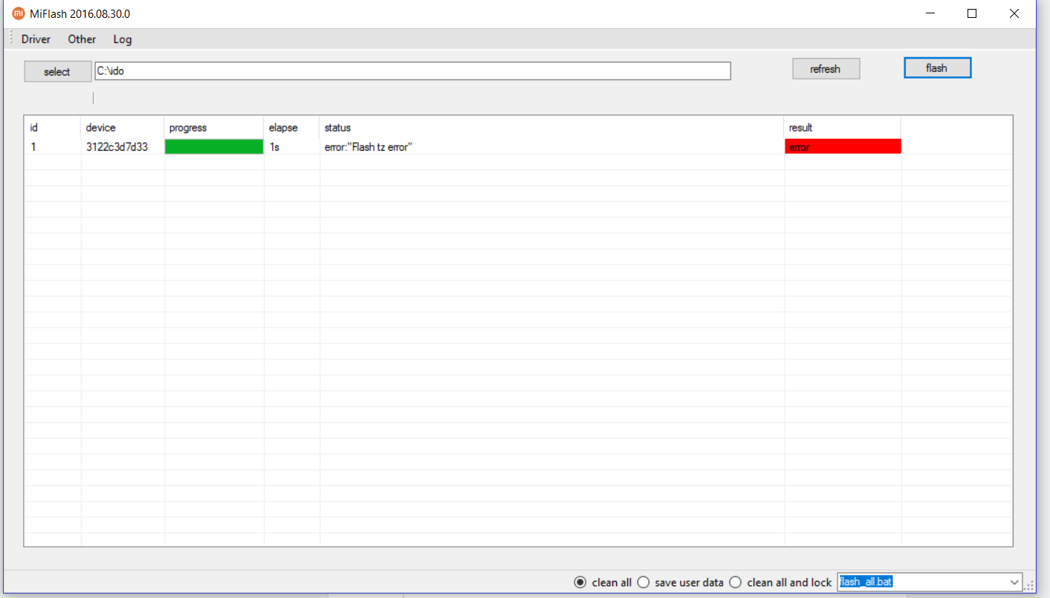Click the MiFlash logo icon in title bar
The height and width of the screenshot is (598, 1050).
19,13
